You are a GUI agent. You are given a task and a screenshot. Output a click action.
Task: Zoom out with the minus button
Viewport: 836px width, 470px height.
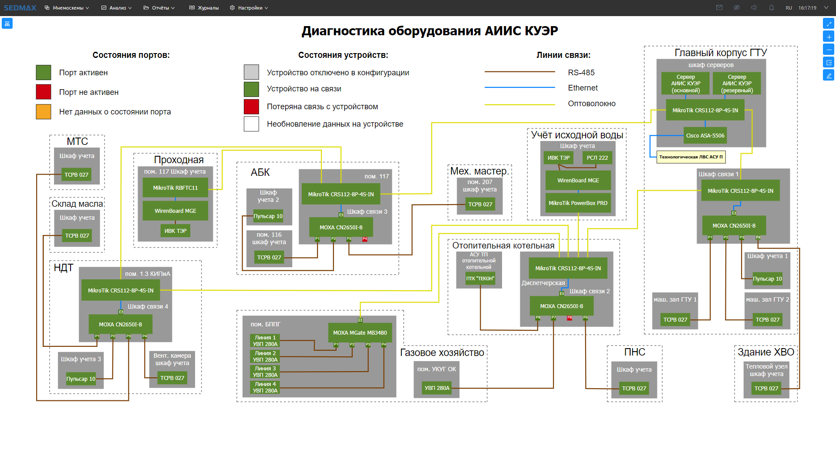[829, 49]
